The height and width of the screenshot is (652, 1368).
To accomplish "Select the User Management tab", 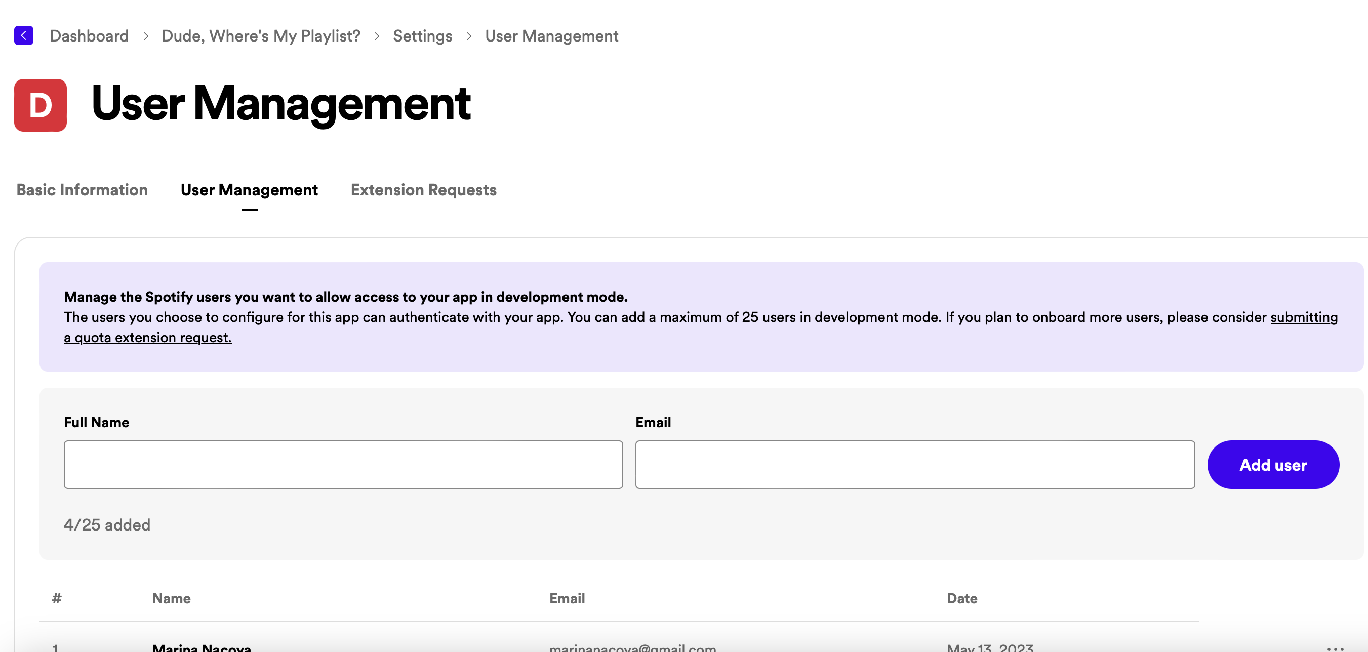I will (249, 190).
